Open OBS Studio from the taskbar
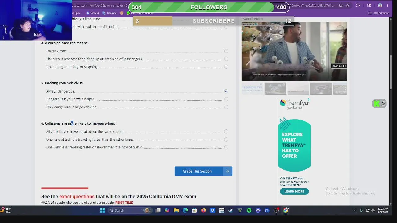 [276, 211]
